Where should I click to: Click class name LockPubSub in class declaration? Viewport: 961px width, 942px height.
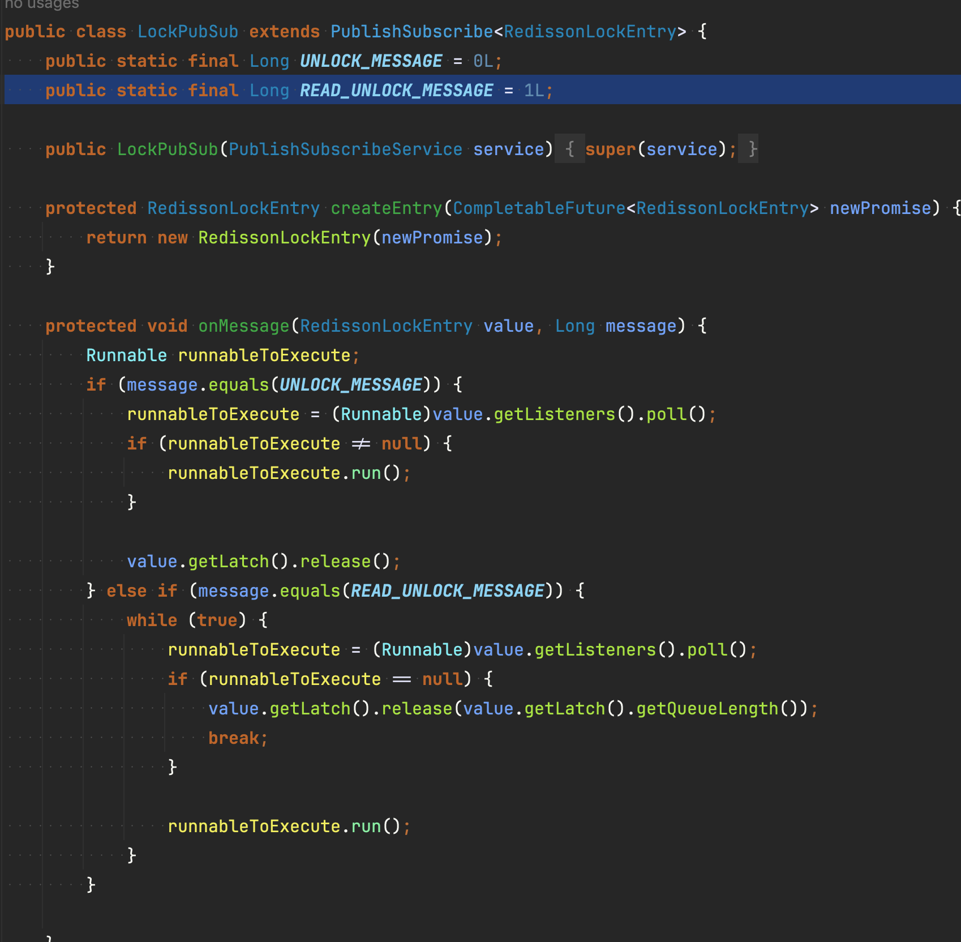pyautogui.click(x=188, y=32)
